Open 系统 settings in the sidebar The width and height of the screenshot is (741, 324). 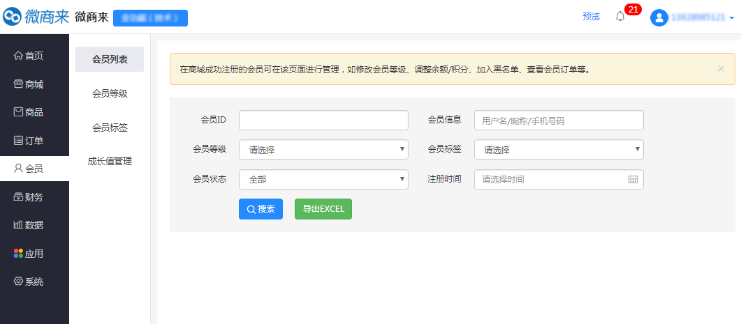(x=29, y=281)
